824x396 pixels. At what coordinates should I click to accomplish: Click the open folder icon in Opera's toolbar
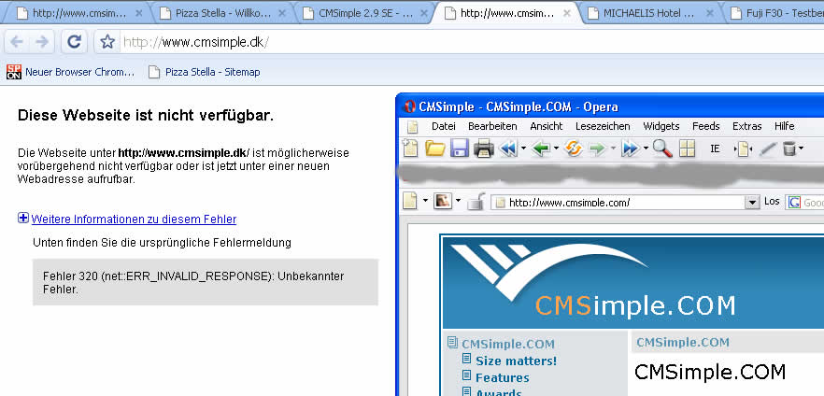[435, 148]
